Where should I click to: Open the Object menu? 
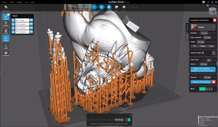(x=19, y=2)
